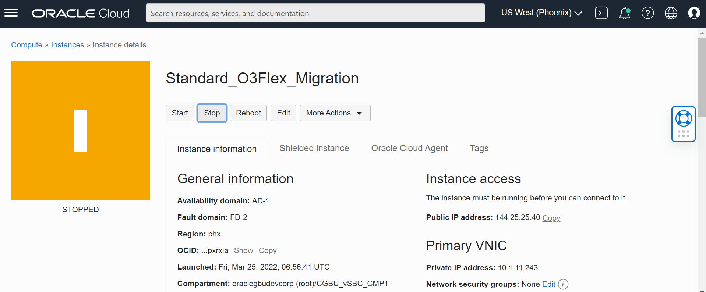The image size is (706, 292).
Task: Switch to the Shielded instance tab
Action: pos(314,148)
